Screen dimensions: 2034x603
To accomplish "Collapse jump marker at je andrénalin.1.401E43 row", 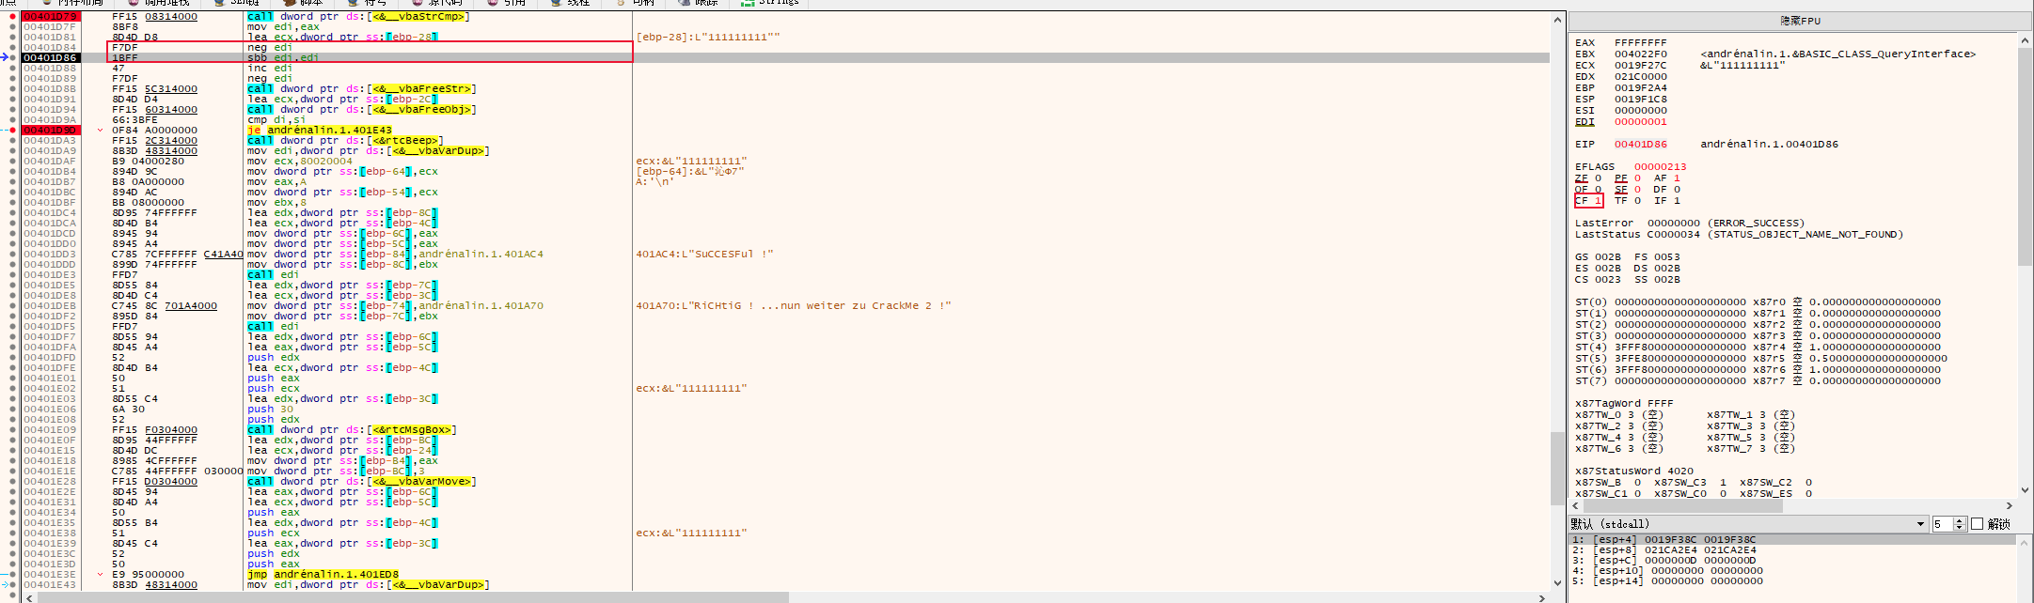I will coord(101,130).
